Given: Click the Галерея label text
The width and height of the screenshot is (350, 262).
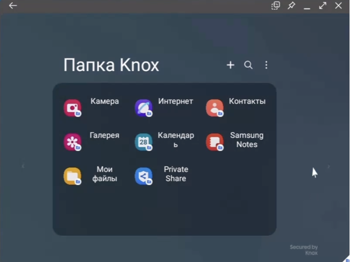Looking at the screenshot, I should coord(105,135).
